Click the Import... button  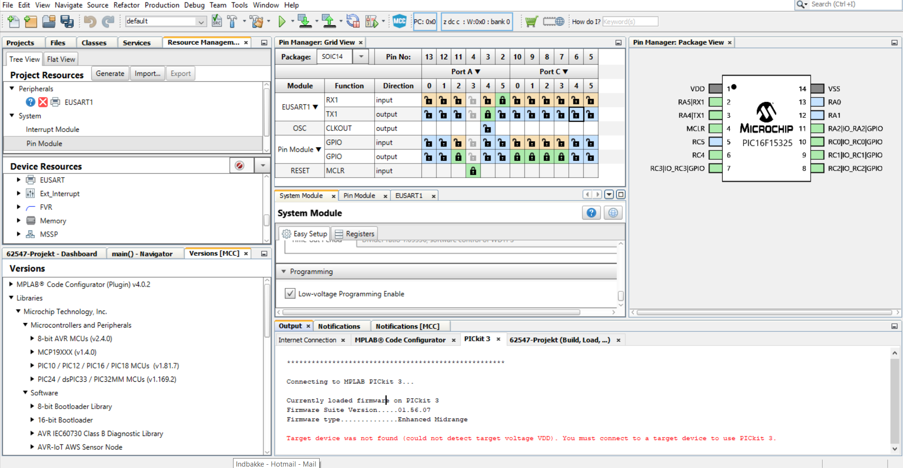(x=147, y=74)
